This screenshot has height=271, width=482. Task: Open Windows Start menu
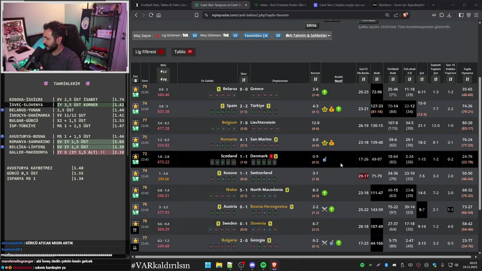tap(208, 265)
